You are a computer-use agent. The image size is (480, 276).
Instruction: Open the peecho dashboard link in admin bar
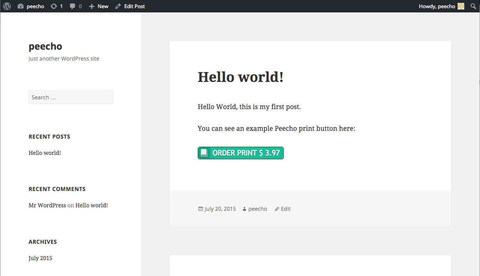click(x=31, y=6)
